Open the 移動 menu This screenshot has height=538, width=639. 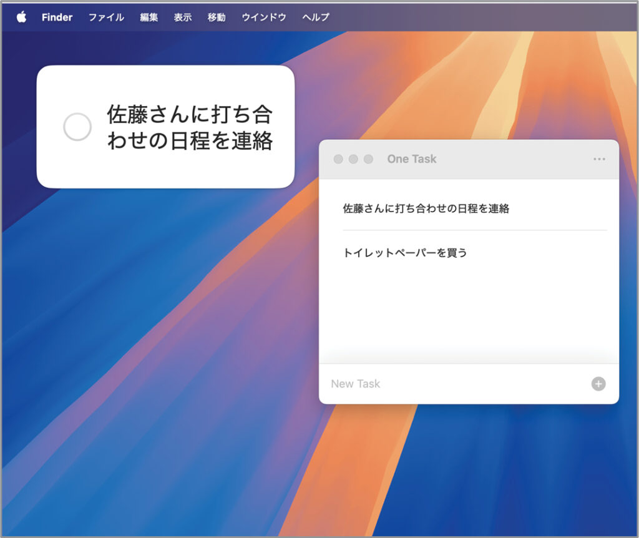[x=217, y=17]
